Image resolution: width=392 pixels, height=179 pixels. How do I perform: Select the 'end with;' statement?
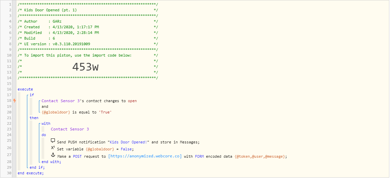[51, 162]
